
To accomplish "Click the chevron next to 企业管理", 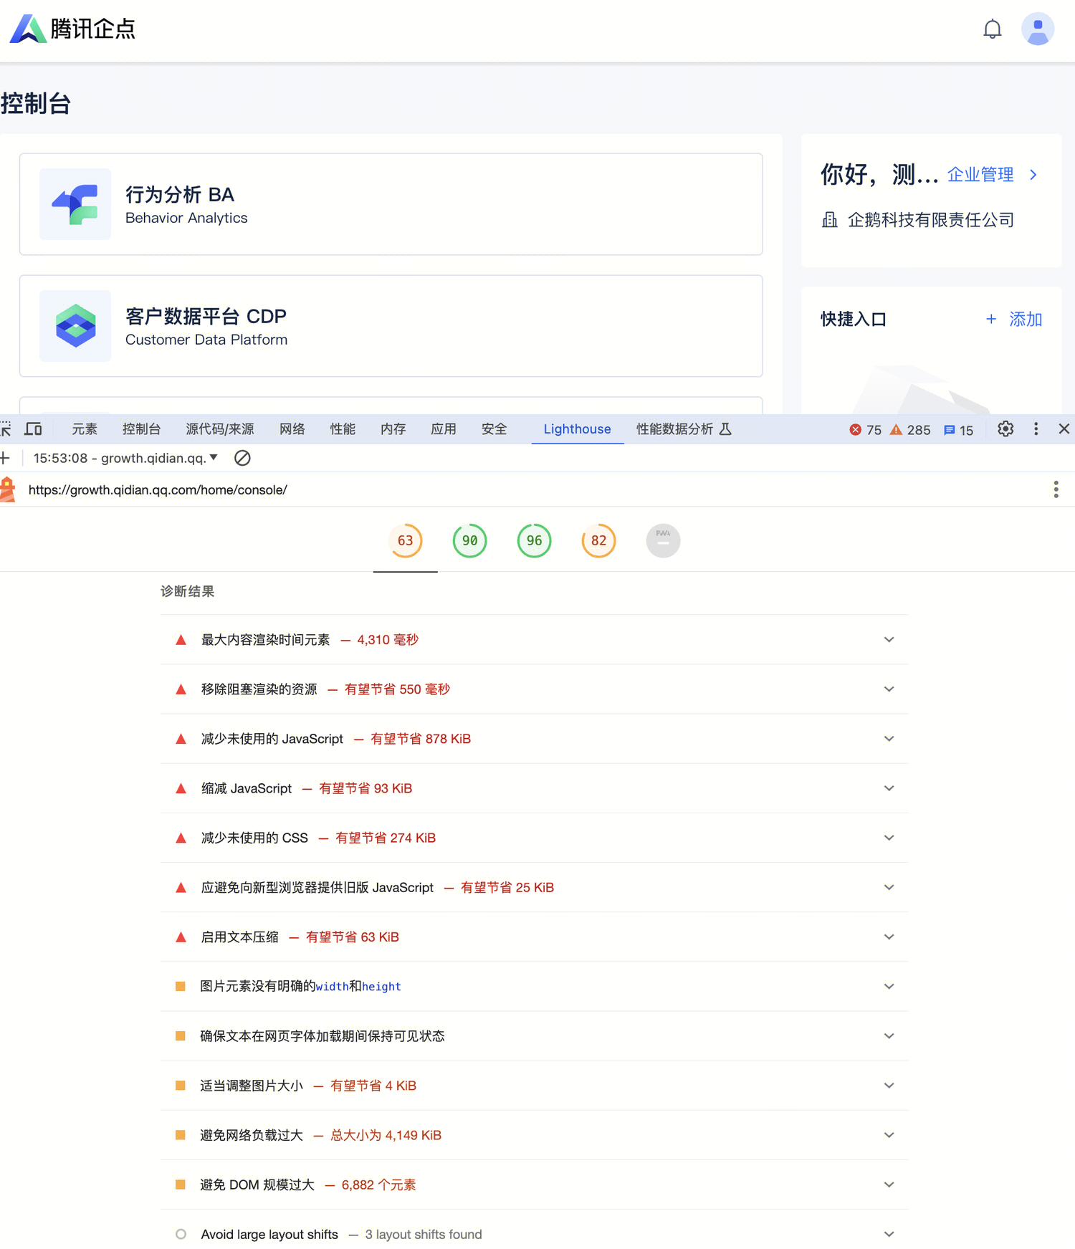I will [x=1033, y=174].
